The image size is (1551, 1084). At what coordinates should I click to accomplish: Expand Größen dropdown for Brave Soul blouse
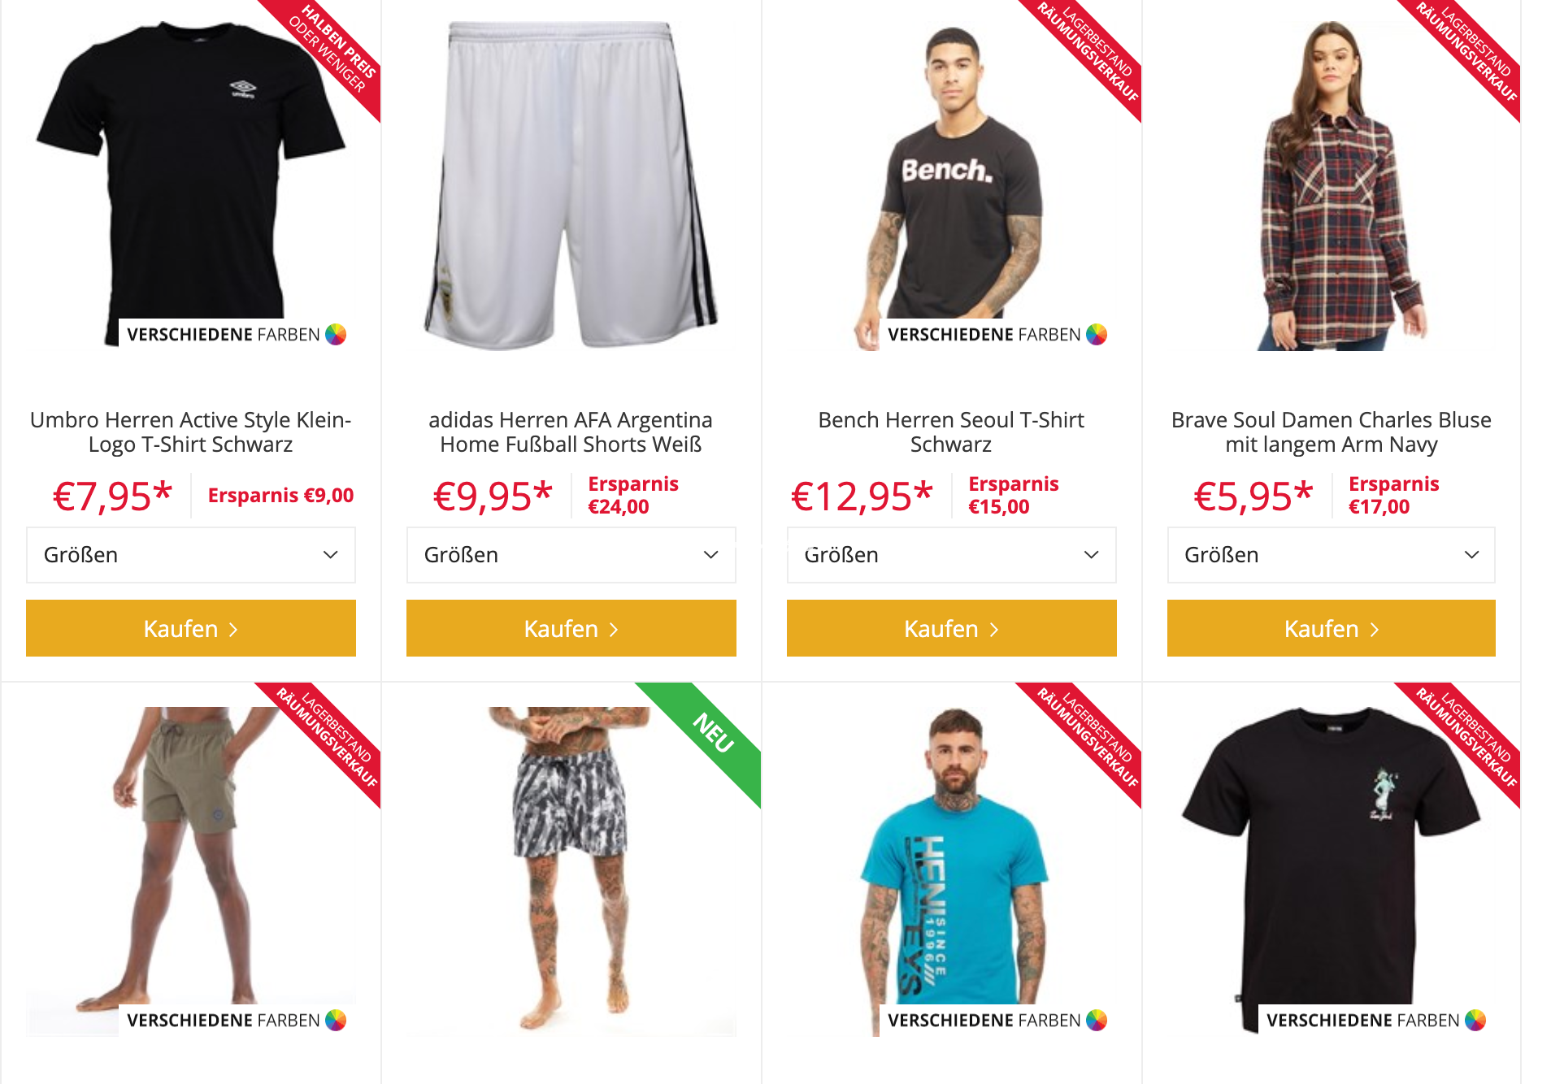(1332, 555)
